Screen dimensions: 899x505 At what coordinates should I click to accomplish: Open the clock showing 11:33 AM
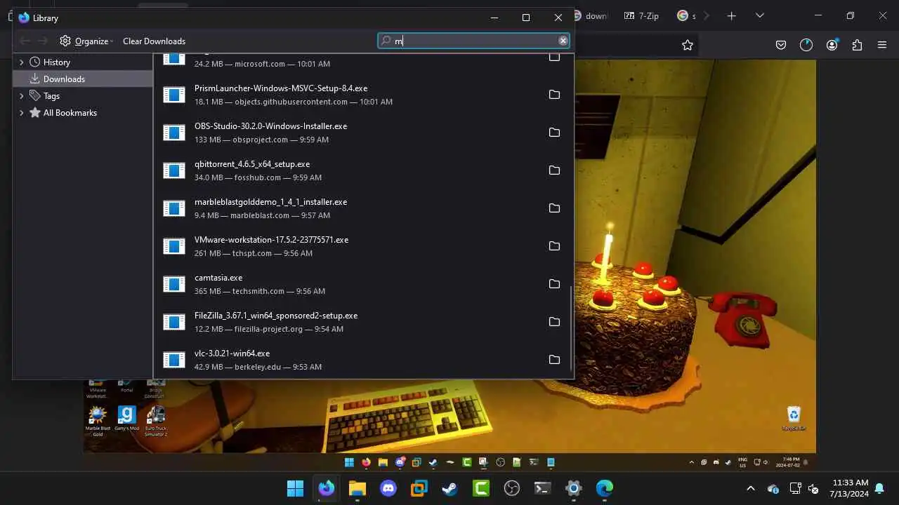[850, 488]
